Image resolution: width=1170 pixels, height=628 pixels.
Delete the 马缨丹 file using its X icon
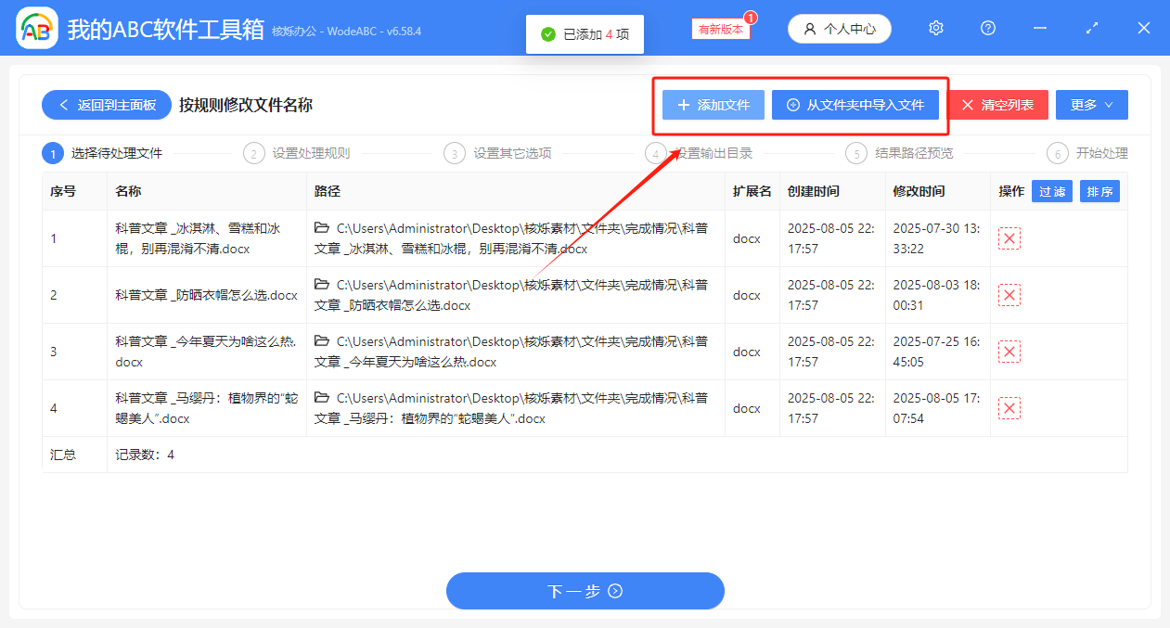1009,407
